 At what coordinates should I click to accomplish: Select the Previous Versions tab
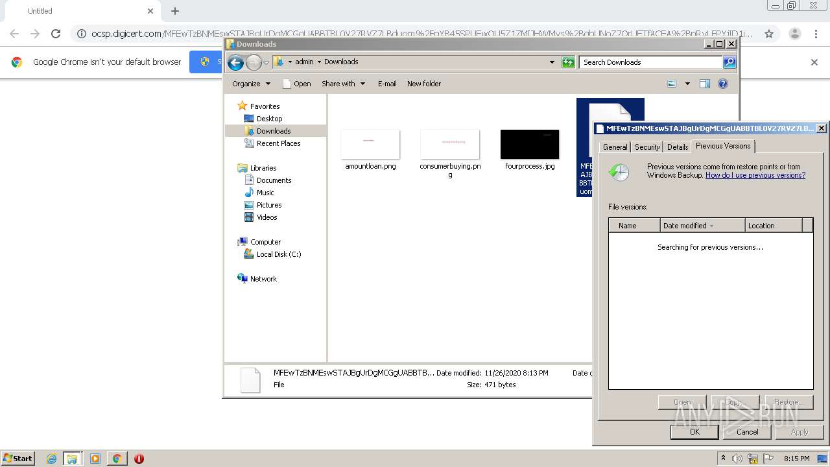pyautogui.click(x=723, y=146)
